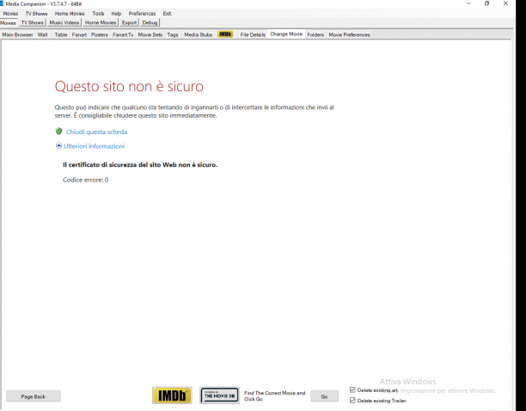526x411 pixels.
Task: Select the Posters tab
Action: tap(100, 34)
